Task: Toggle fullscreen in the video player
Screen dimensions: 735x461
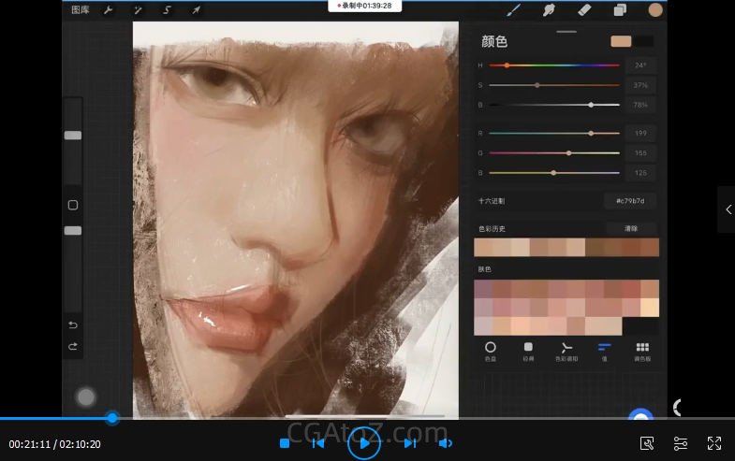Action: [713, 443]
